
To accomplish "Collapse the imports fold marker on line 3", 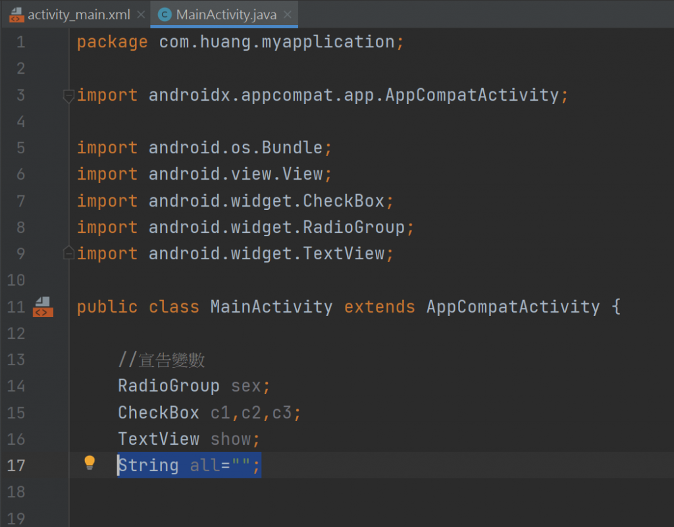I will point(68,96).
